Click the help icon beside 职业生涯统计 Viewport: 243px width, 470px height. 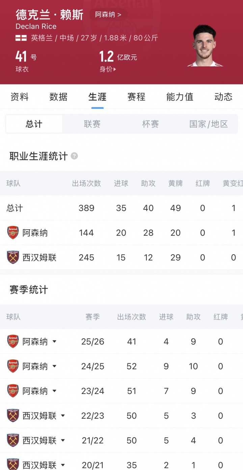pos(75,156)
